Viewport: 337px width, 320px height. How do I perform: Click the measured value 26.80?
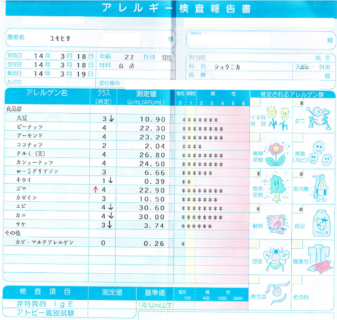click(152, 155)
